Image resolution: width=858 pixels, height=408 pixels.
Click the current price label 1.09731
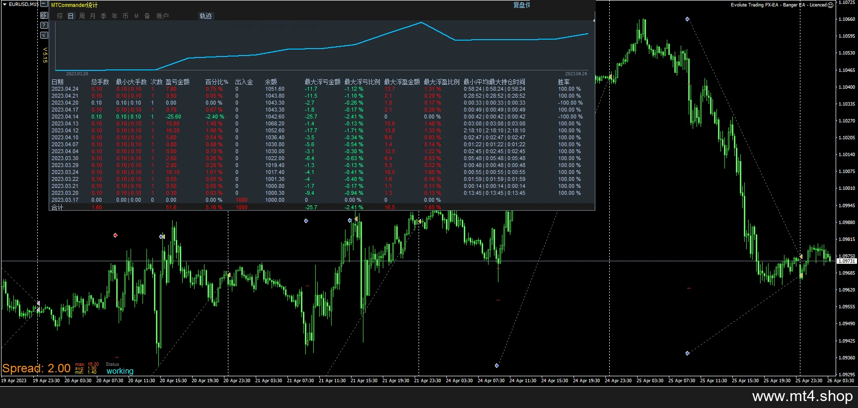[847, 261]
